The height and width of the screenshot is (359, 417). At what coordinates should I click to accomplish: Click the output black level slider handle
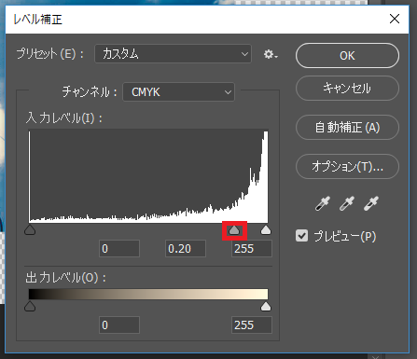point(30,307)
